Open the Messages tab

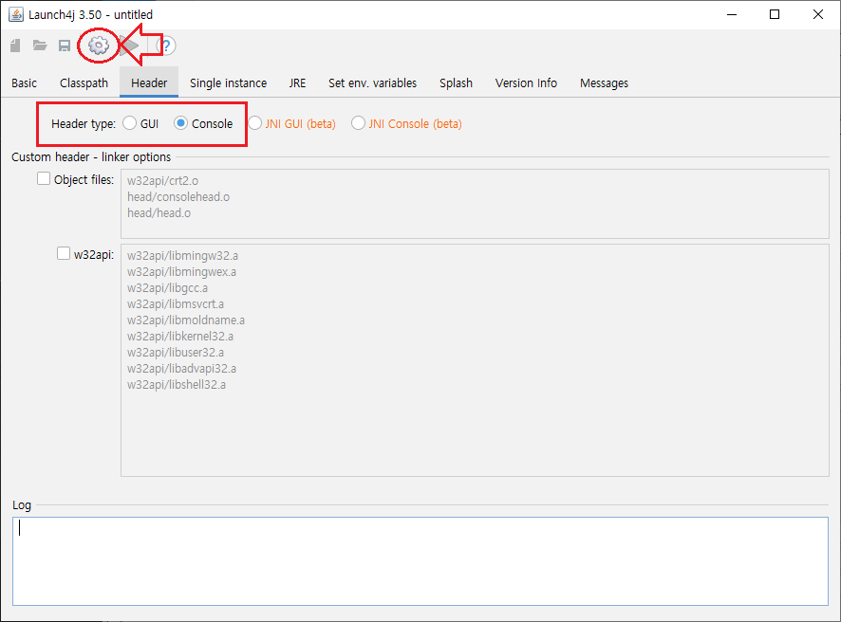pyautogui.click(x=604, y=83)
